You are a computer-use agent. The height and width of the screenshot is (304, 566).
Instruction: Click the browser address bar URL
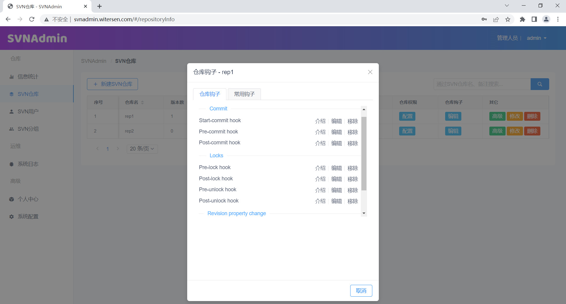pyautogui.click(x=124, y=19)
